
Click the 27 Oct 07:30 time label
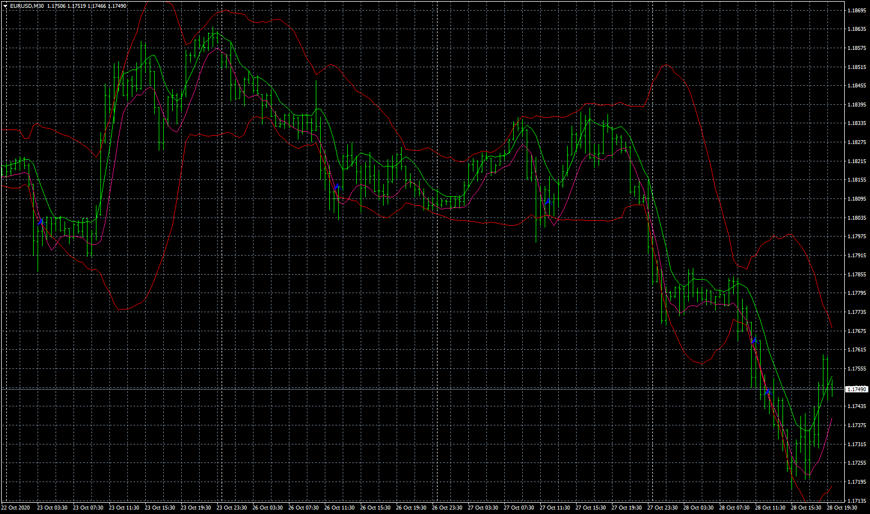519,508
